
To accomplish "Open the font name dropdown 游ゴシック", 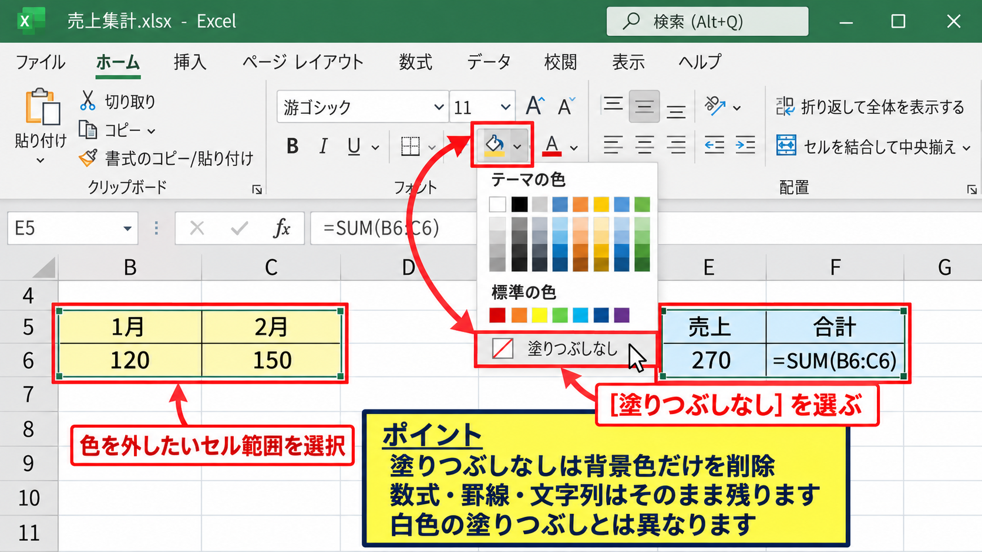I will [438, 107].
